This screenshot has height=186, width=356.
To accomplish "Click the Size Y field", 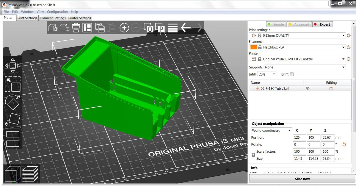I will pos(313,159).
